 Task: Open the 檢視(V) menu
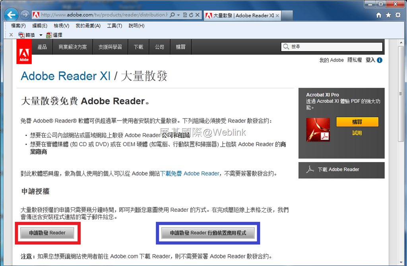click(x=61, y=26)
